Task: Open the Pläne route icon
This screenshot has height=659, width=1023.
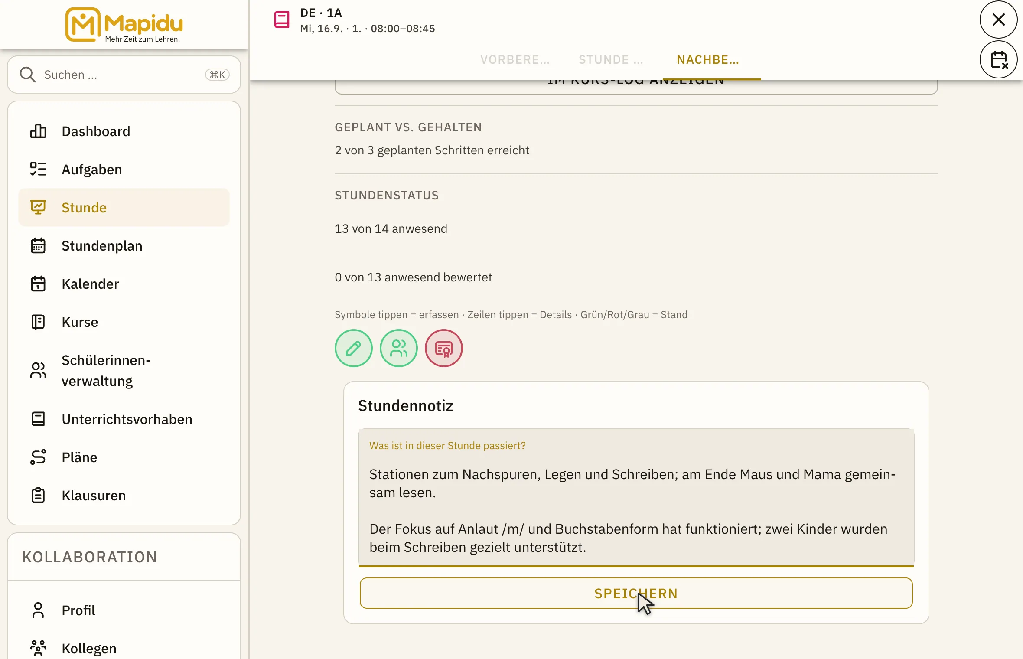Action: click(38, 457)
